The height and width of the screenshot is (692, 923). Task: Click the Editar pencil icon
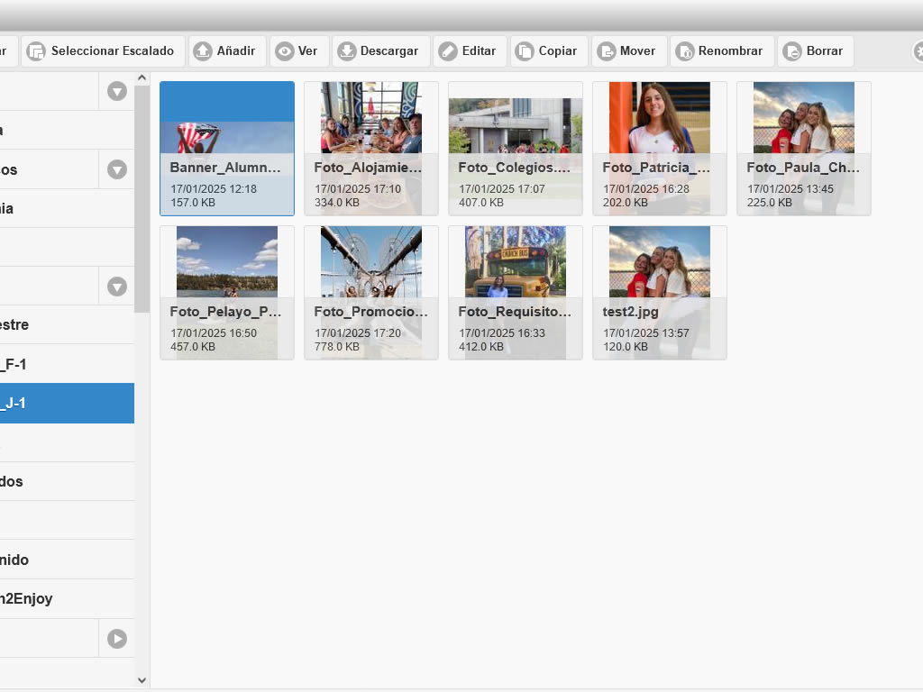point(448,51)
